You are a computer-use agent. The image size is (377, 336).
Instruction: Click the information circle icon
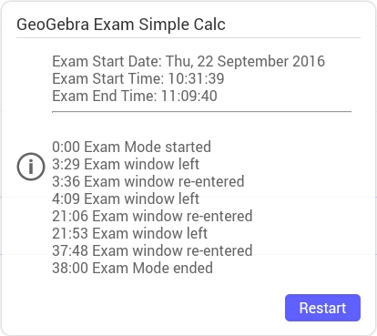point(31,167)
